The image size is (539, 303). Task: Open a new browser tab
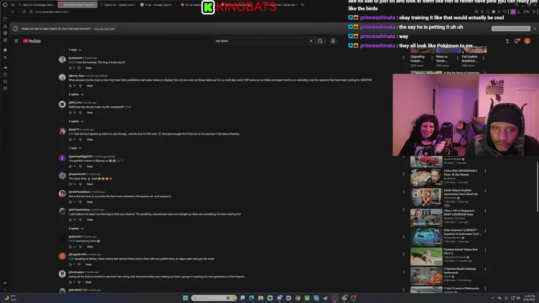pyautogui.click(x=302, y=5)
